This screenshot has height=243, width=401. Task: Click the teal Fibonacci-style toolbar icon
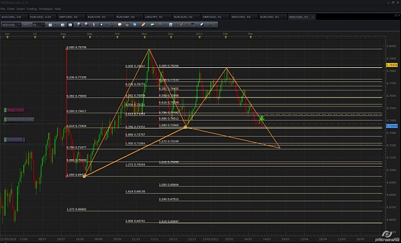coord(171,25)
